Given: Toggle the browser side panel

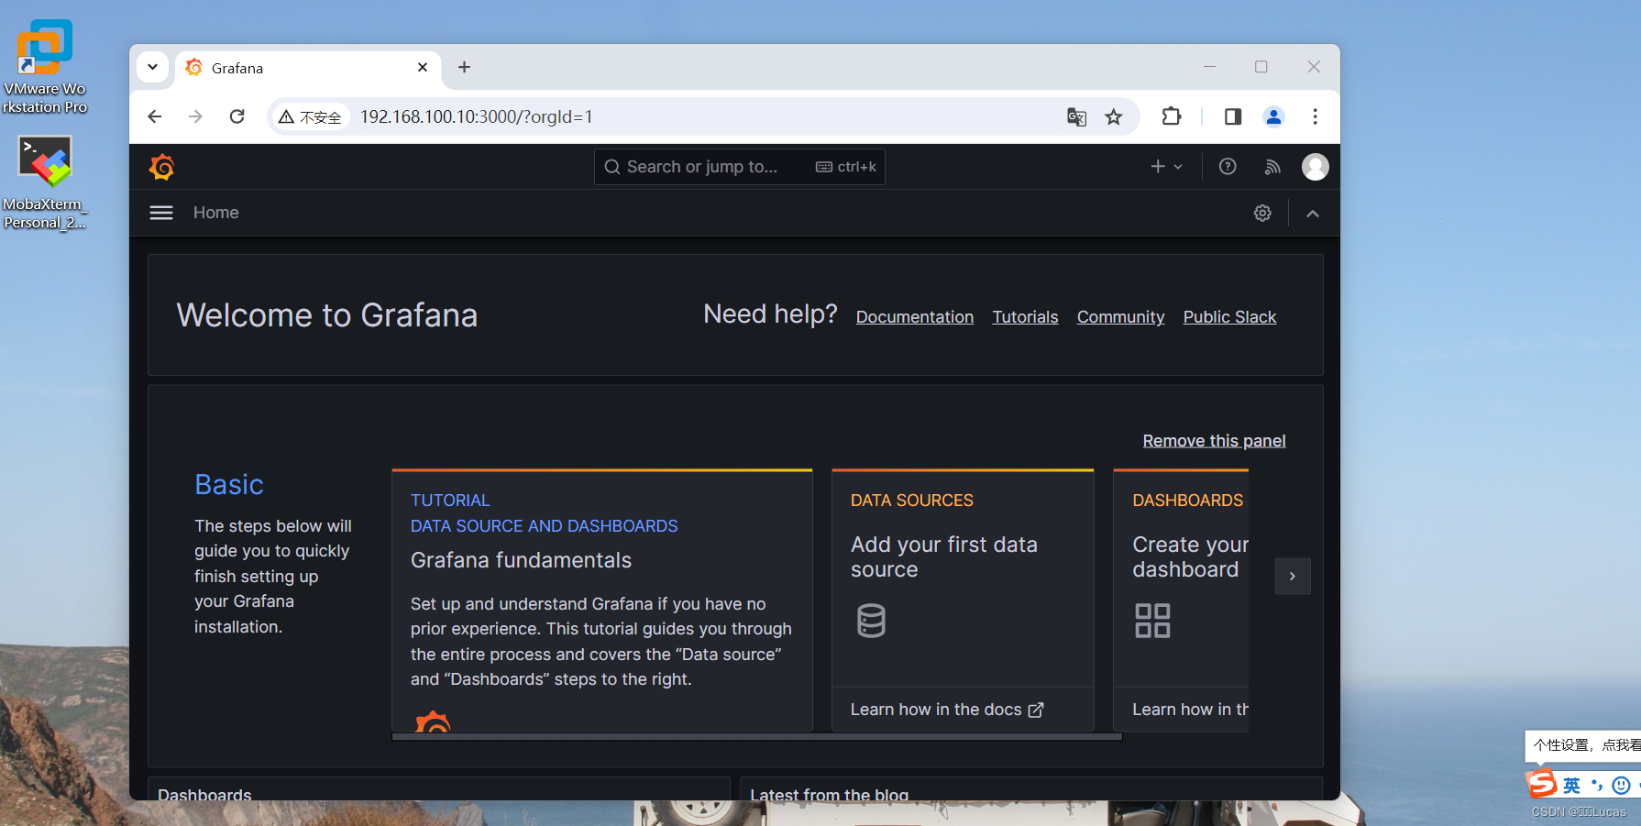Looking at the screenshot, I should point(1233,116).
